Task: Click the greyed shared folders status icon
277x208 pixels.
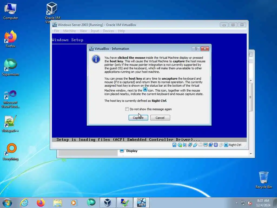Action: click(x=200, y=145)
